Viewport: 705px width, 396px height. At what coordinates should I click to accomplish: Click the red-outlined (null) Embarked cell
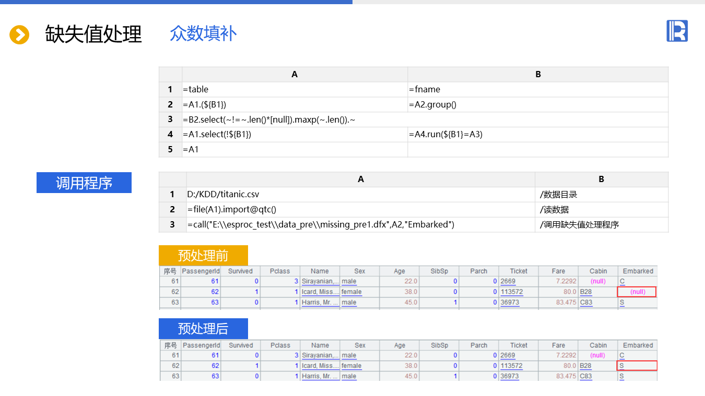pyautogui.click(x=637, y=292)
